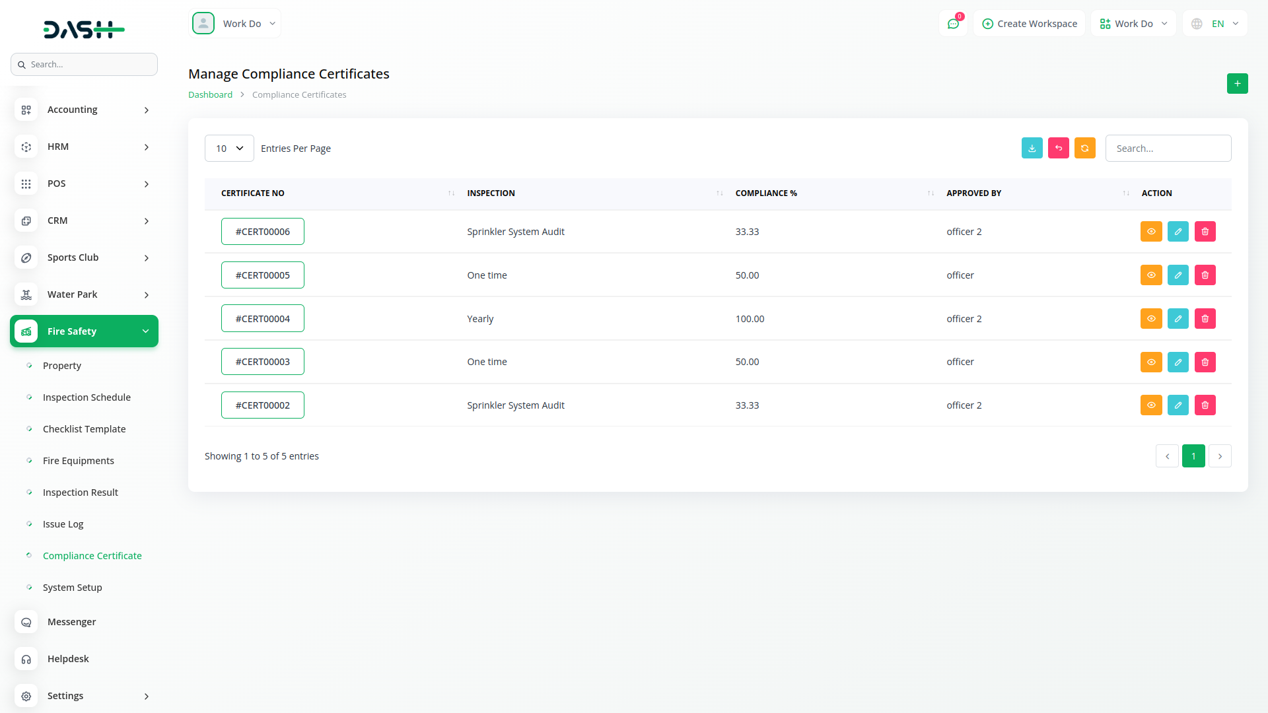The height and width of the screenshot is (713, 1268).
Task: Open the EN language dropdown
Action: [x=1215, y=24]
